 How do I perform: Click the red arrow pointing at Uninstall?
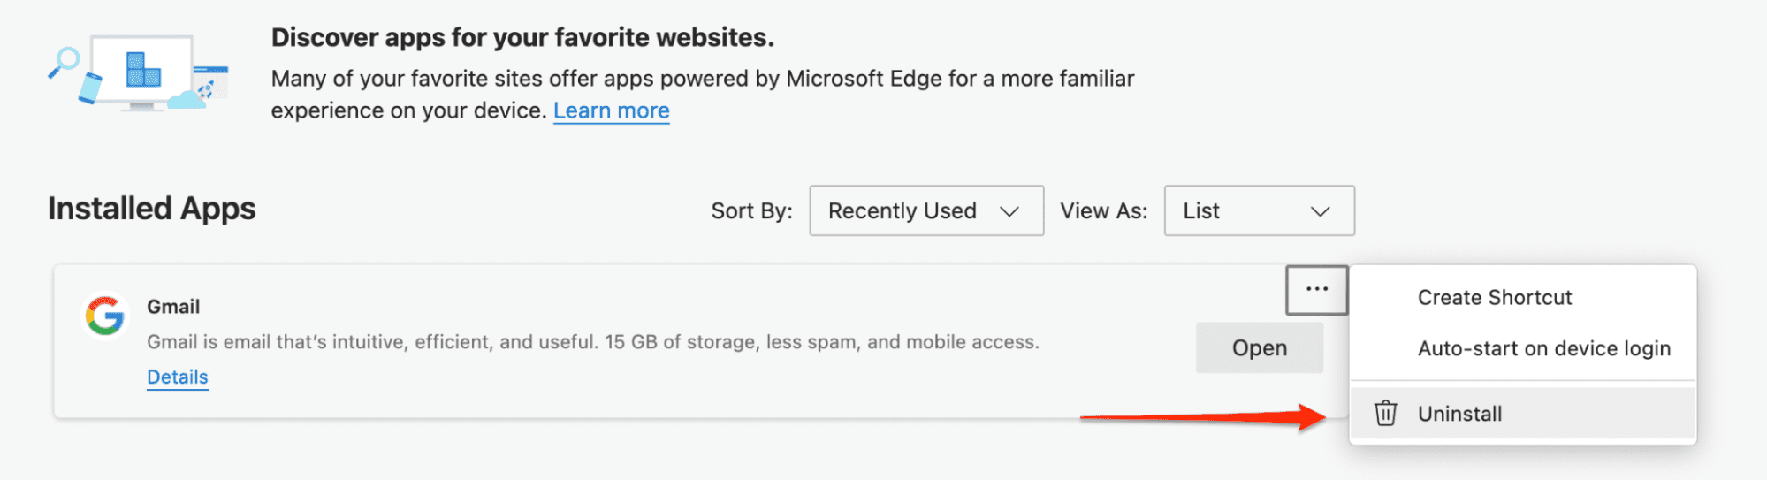coord(1202,416)
